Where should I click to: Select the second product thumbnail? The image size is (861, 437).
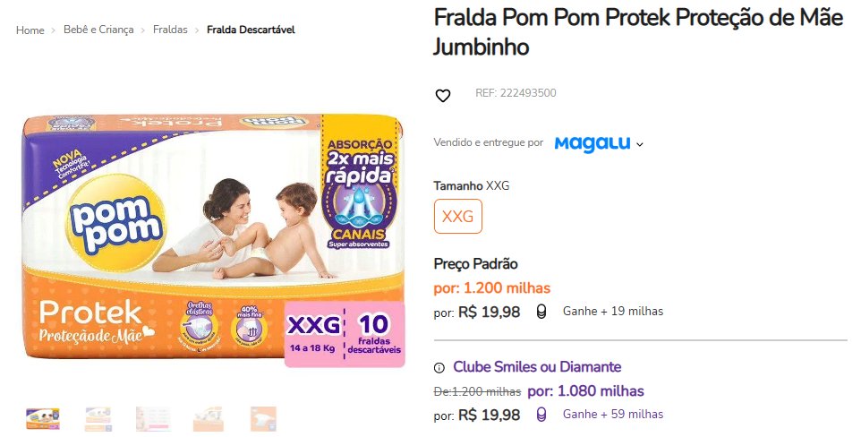(x=98, y=419)
